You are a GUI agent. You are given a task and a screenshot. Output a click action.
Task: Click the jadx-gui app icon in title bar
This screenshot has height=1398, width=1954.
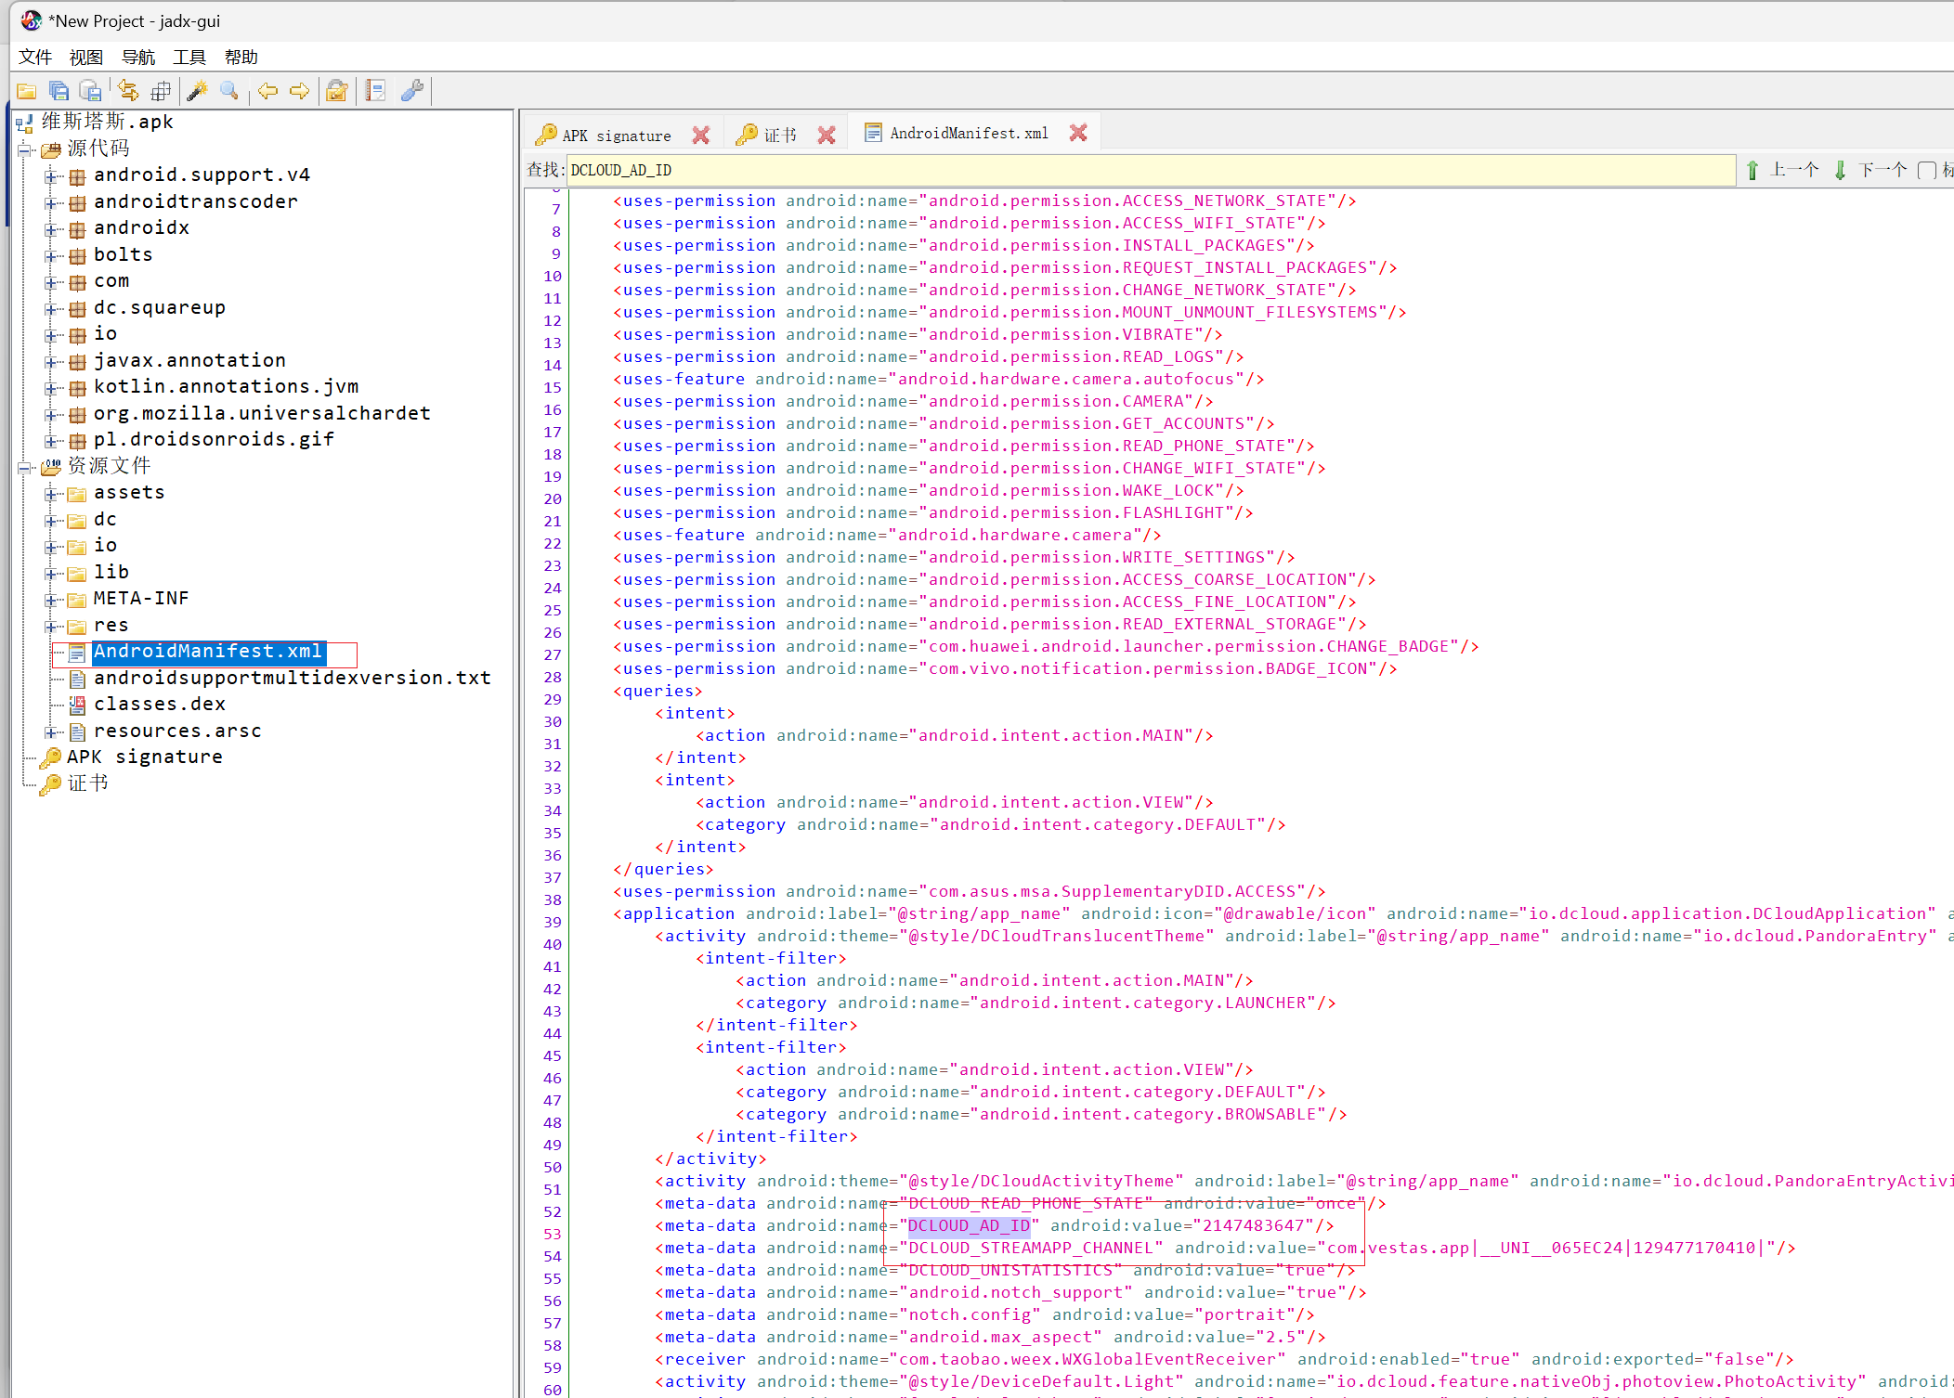pyautogui.click(x=31, y=20)
